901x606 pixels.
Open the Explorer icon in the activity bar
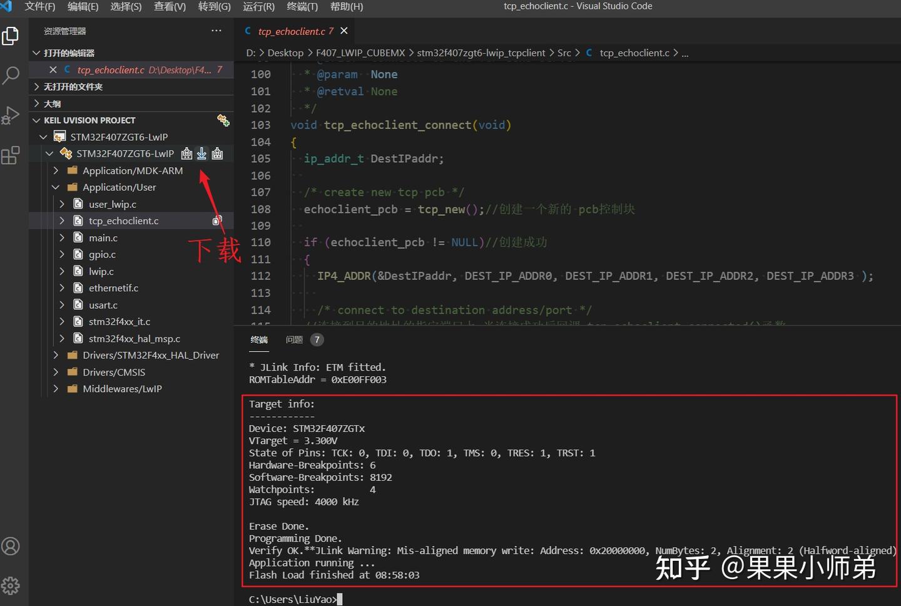pyautogui.click(x=11, y=36)
